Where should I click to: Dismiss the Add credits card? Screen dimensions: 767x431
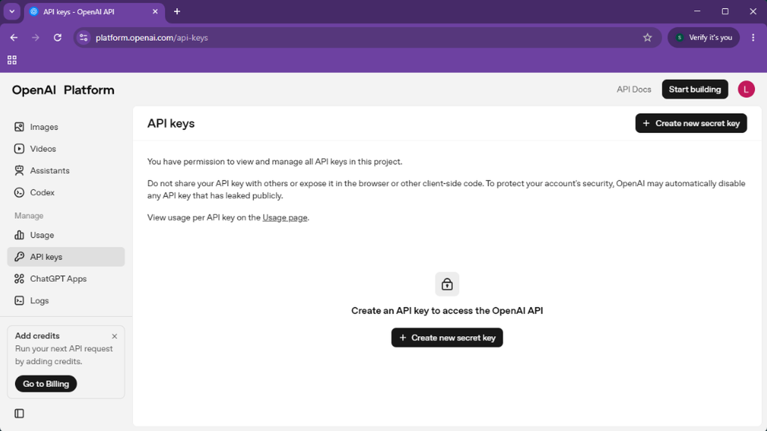[114, 337]
